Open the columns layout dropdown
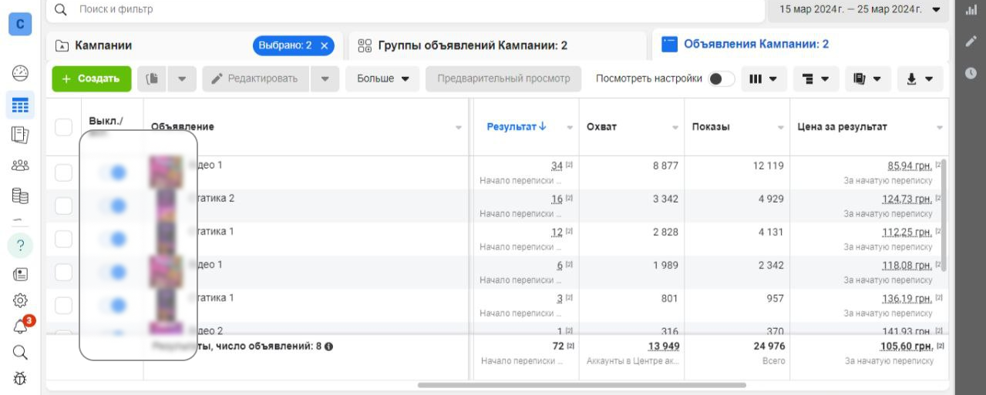Screen dimensions: 986x395 tap(762, 79)
